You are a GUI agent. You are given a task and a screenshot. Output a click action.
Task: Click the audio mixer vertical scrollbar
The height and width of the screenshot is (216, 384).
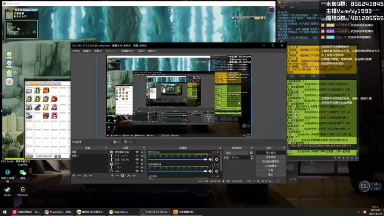point(221,160)
